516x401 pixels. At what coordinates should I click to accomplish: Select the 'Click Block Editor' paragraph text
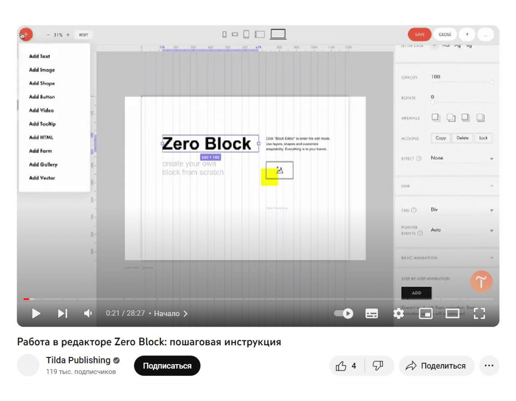click(x=298, y=144)
